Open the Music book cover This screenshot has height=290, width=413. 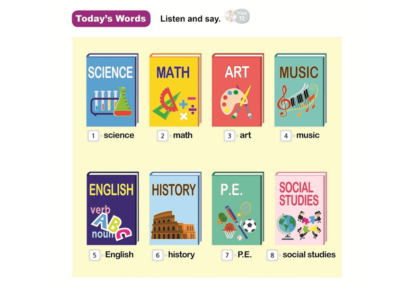(x=300, y=90)
